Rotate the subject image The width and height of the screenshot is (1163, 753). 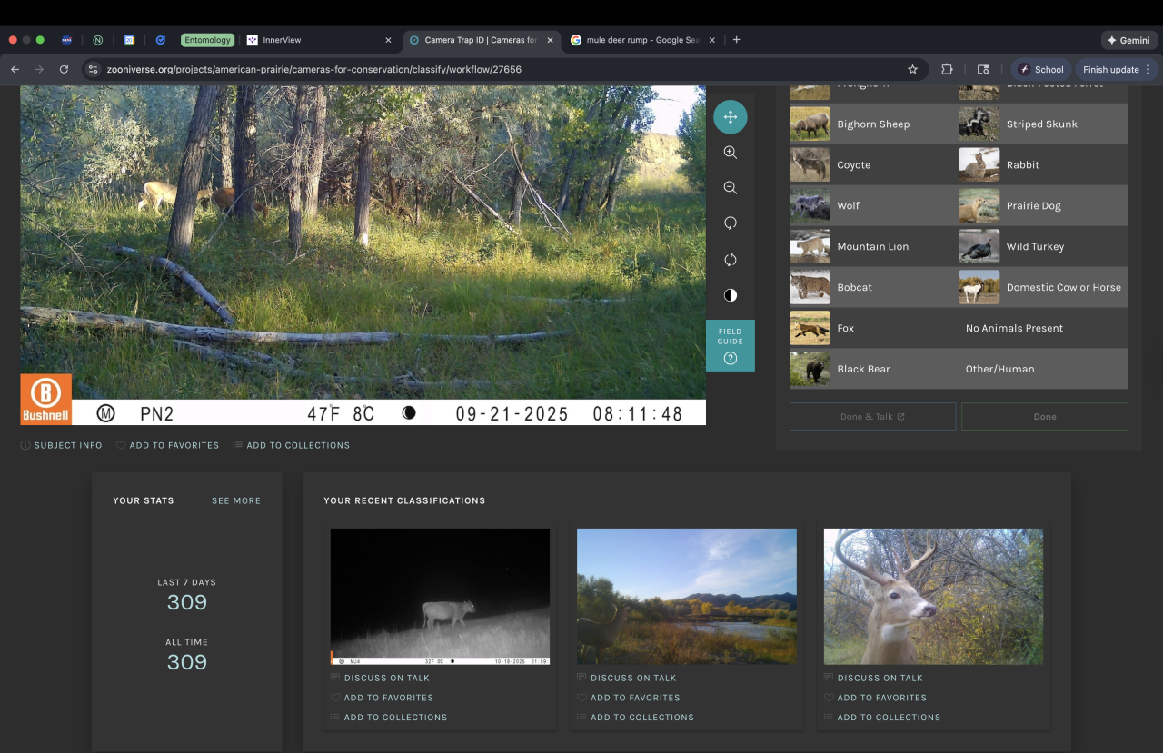pyautogui.click(x=730, y=223)
